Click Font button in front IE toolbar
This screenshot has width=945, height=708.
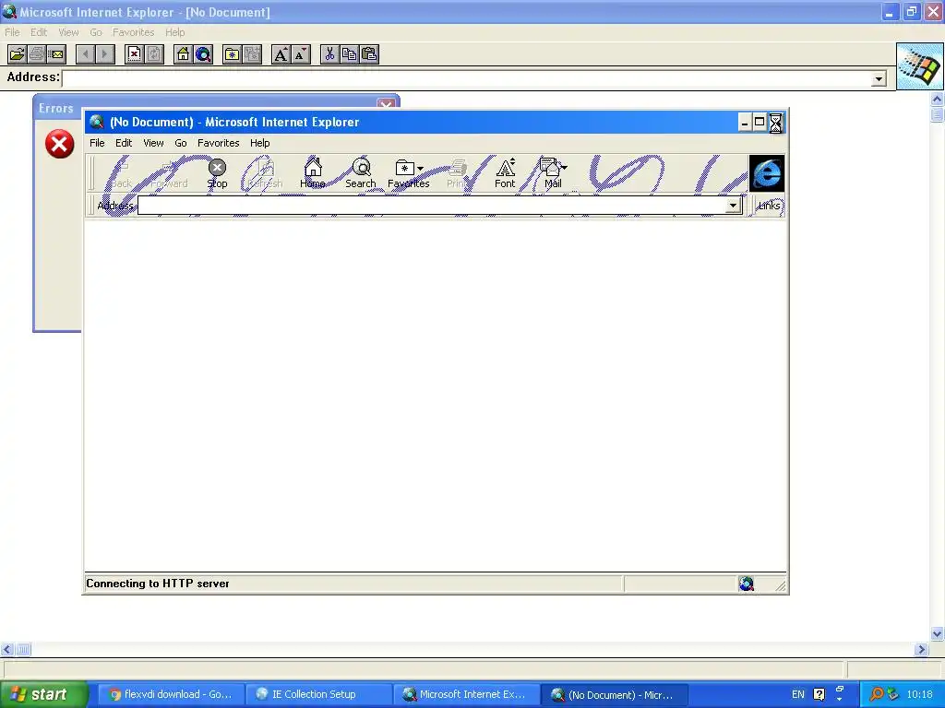505,172
